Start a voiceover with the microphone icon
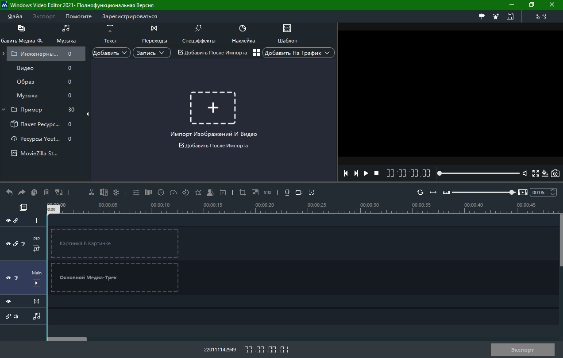Screen dimensions: 563x358 [286, 192]
